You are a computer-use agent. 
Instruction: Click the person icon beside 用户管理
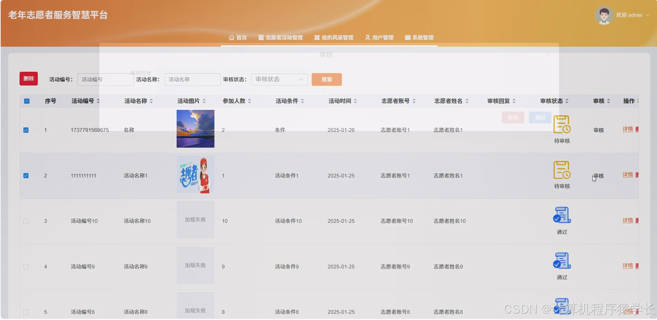367,38
